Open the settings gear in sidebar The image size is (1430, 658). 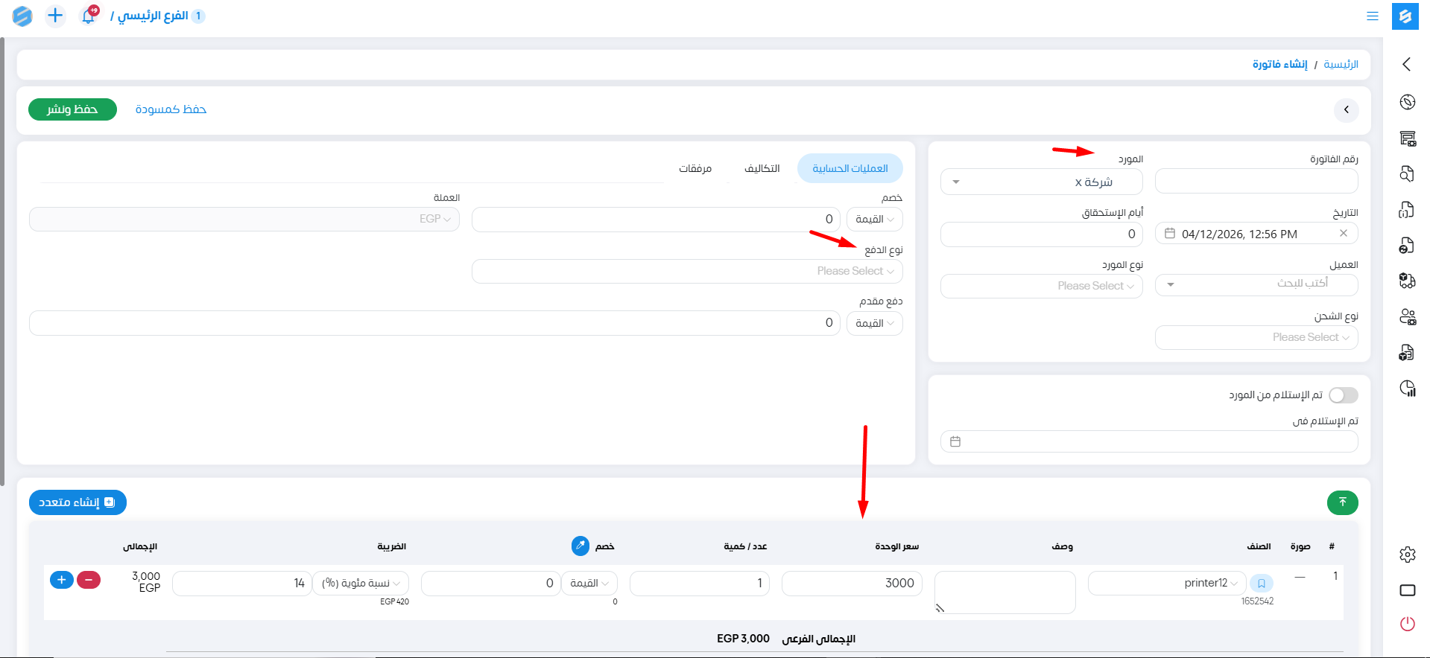click(x=1407, y=555)
